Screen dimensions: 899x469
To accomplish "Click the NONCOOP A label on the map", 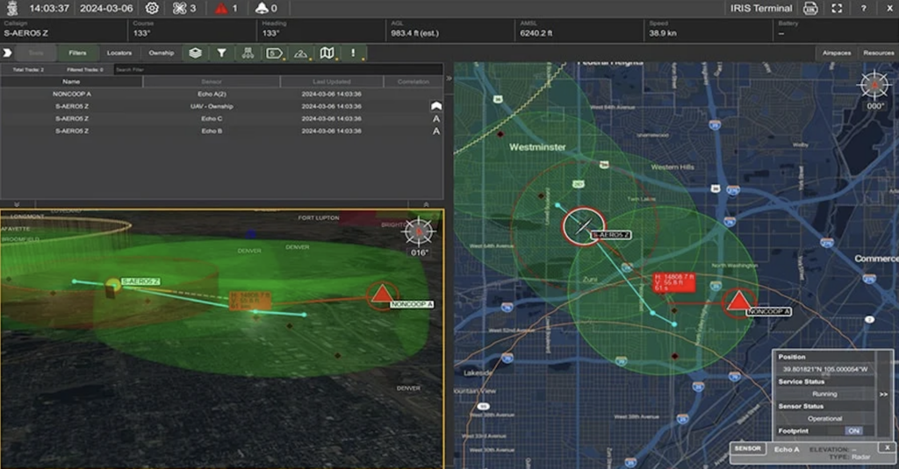I will 769,311.
